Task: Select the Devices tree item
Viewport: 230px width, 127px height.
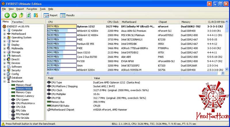Action: (16, 63)
